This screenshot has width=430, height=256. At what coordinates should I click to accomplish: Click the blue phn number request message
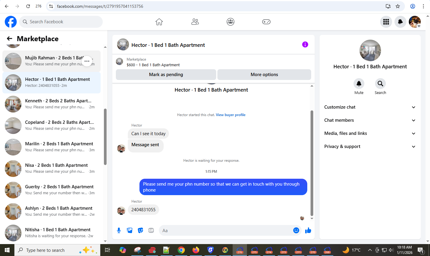click(x=223, y=187)
